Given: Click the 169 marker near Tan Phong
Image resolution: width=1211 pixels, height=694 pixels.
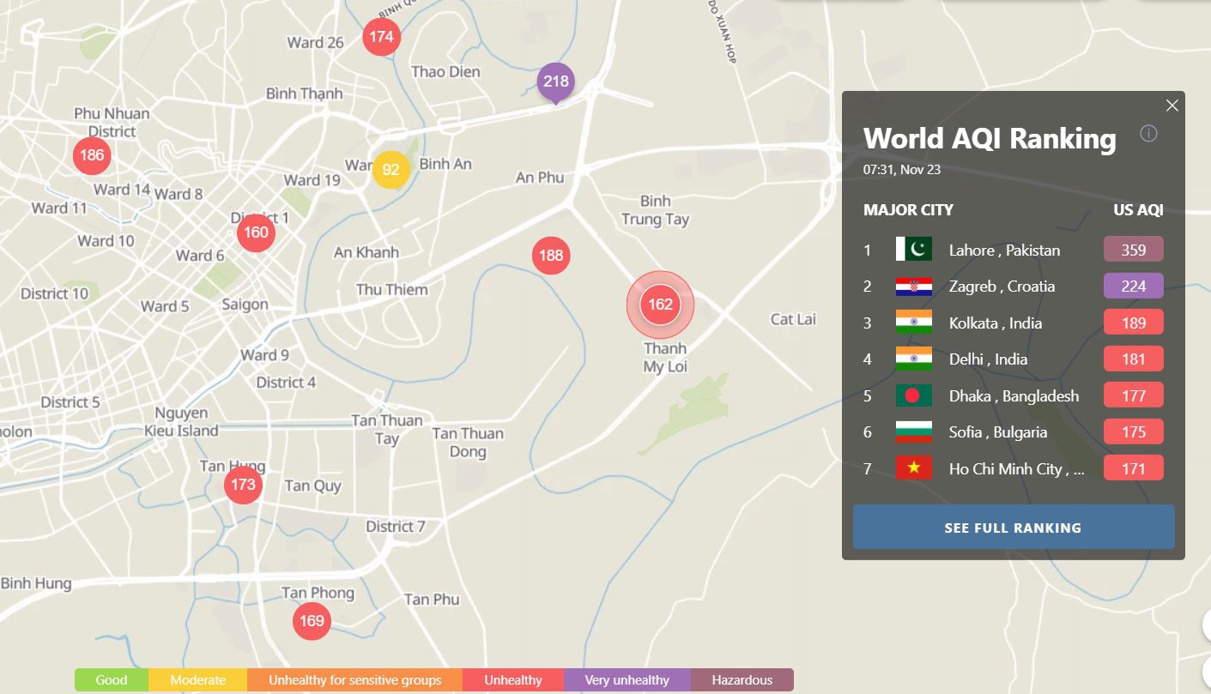Looking at the screenshot, I should coord(312,620).
